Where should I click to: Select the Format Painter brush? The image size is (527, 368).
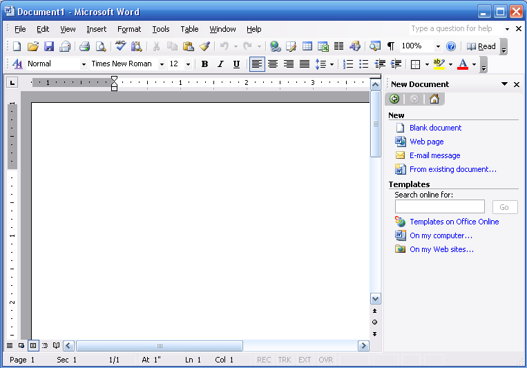[204, 46]
